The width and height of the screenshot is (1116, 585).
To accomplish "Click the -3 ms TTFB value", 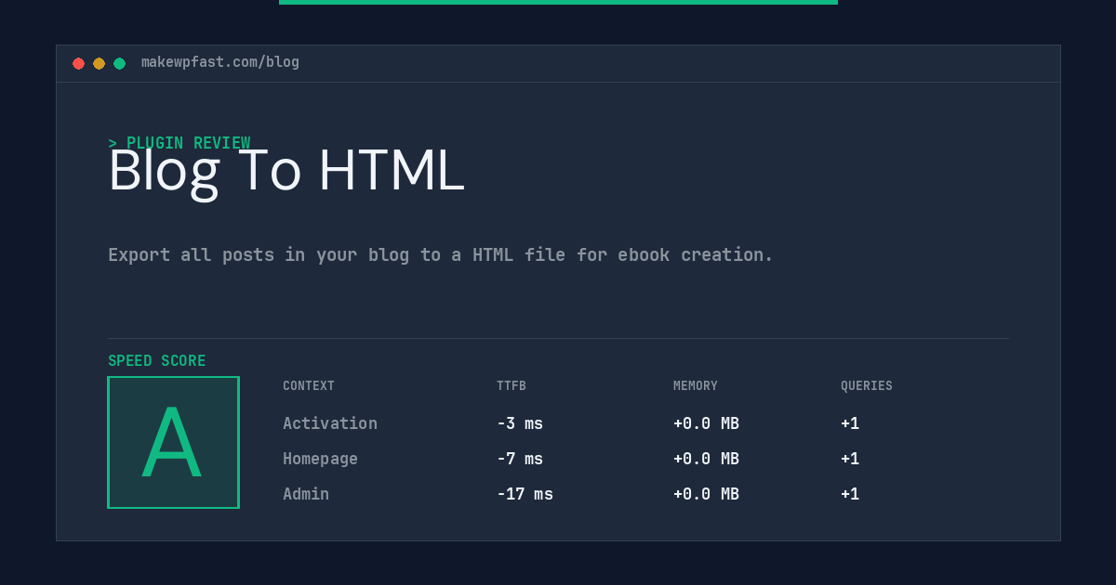I will (x=520, y=423).
